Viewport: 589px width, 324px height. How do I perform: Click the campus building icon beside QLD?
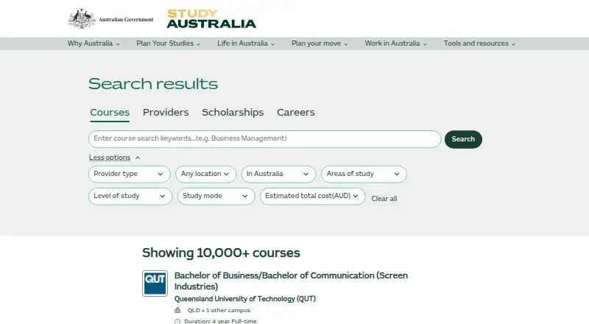pyautogui.click(x=177, y=310)
